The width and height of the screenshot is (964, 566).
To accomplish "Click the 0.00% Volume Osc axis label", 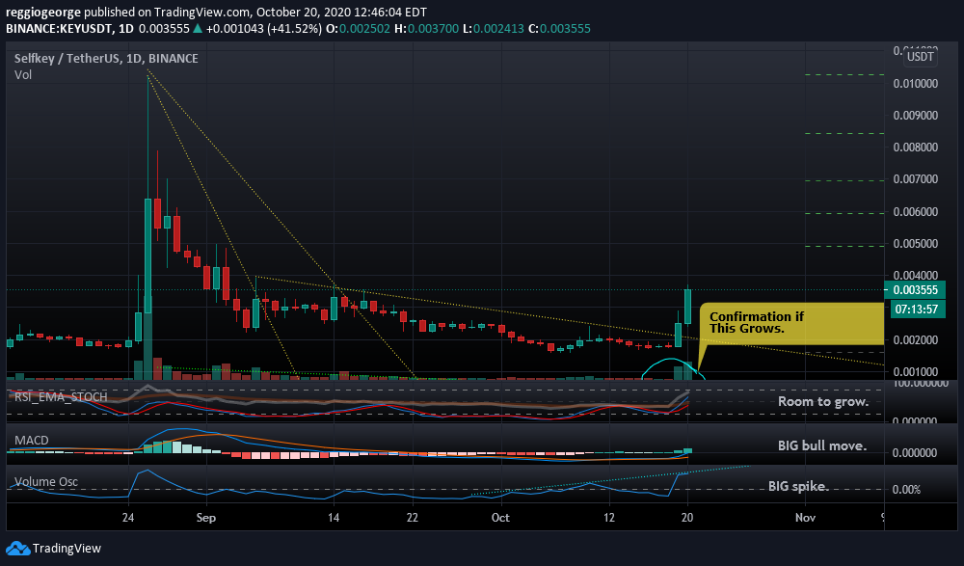I will [906, 490].
